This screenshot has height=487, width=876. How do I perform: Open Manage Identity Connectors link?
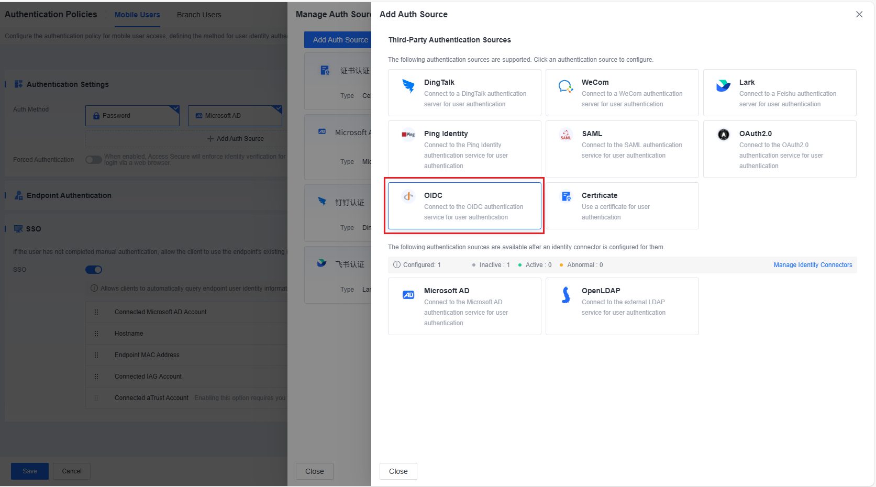(813, 265)
